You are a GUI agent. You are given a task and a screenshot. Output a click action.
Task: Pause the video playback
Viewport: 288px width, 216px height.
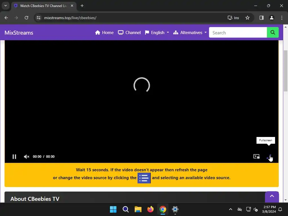[x=14, y=156]
